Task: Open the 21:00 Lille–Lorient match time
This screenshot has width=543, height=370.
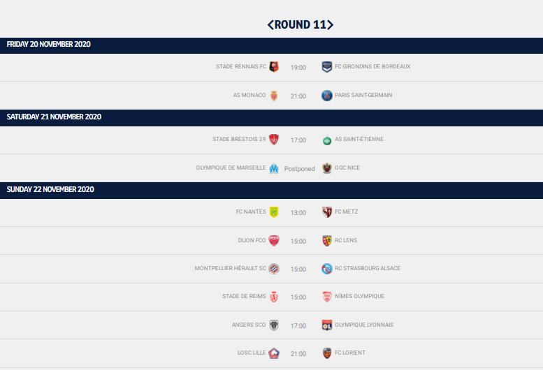Action: pyautogui.click(x=298, y=354)
